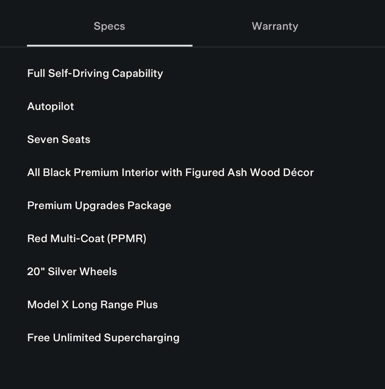Select the Autopilot list entry
Screen dimensions: 385x389
(50, 106)
